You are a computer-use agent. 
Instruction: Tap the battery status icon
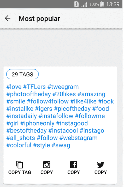(102, 4)
